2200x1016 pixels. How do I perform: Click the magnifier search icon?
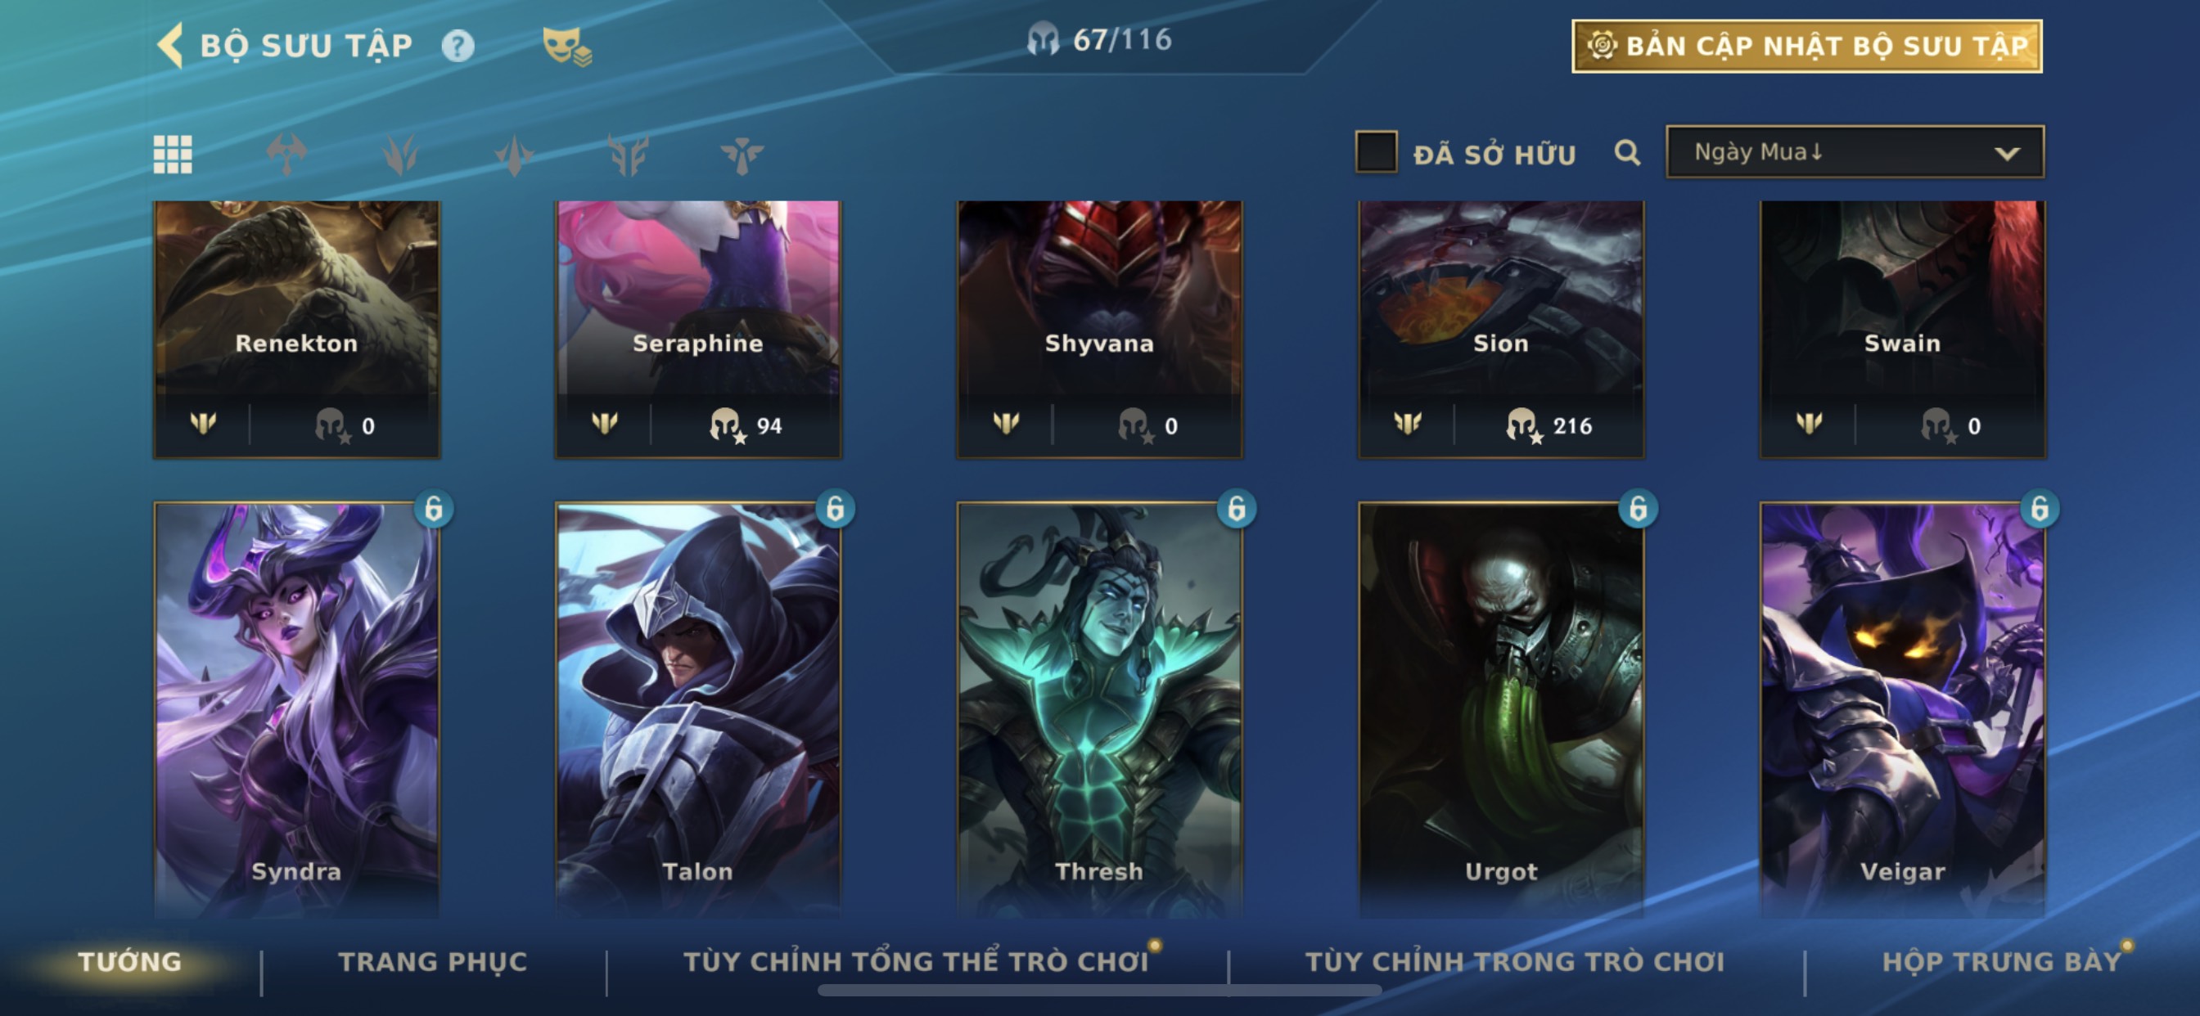[x=1628, y=153]
